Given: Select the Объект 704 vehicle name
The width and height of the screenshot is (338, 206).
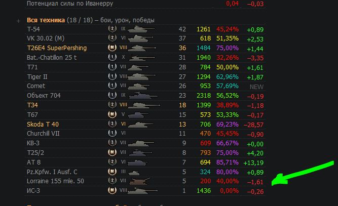Looking at the screenshot, I should click(x=44, y=96).
